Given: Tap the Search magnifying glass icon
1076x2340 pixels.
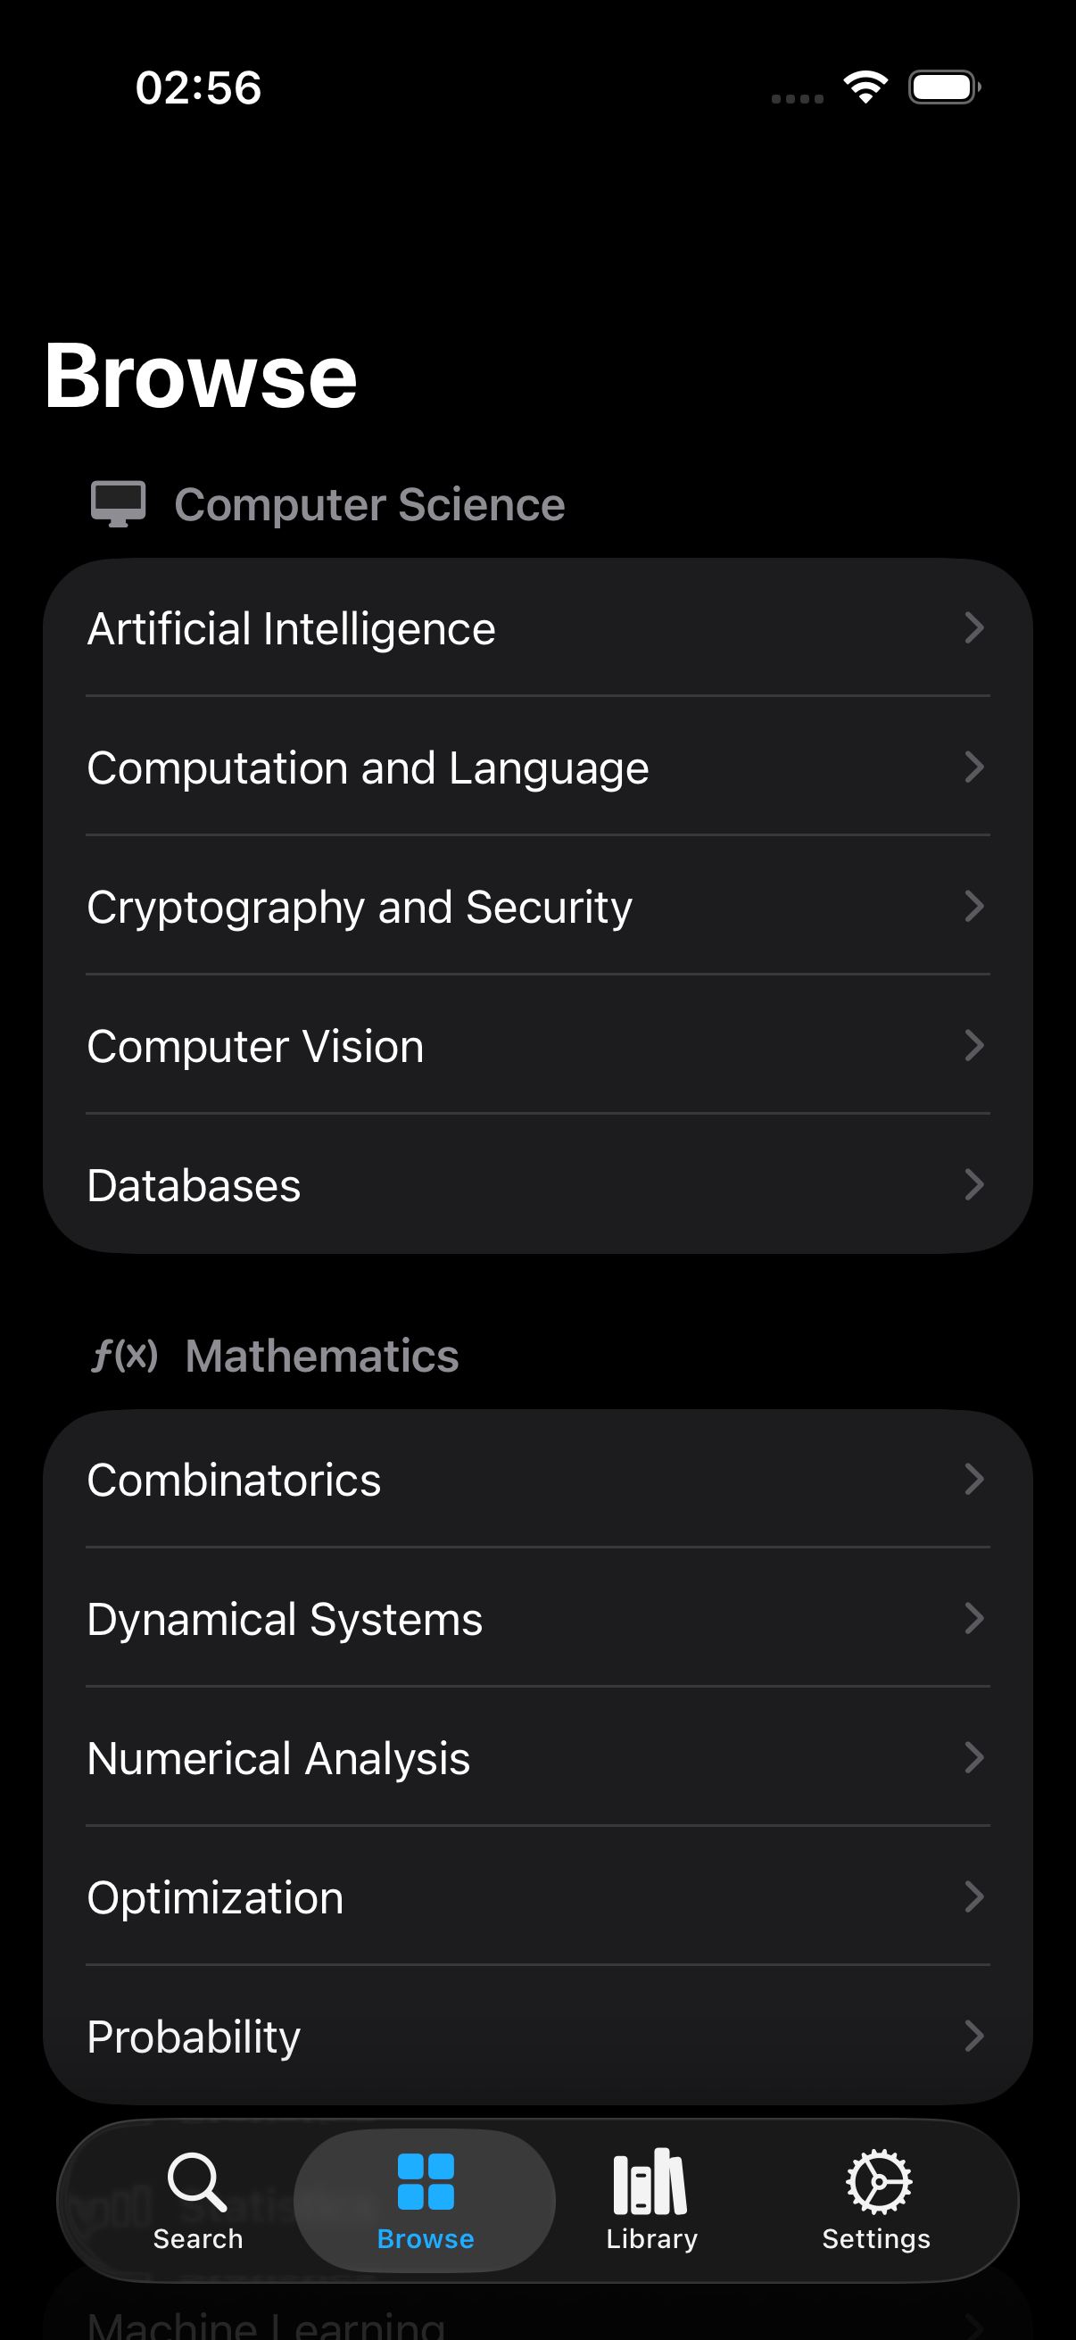Looking at the screenshot, I should [197, 2181].
